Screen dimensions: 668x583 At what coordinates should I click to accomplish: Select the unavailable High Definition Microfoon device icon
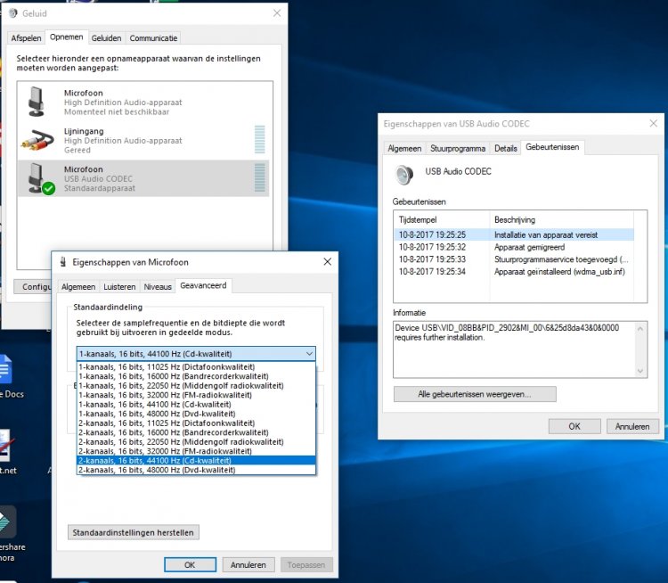pos(37,101)
